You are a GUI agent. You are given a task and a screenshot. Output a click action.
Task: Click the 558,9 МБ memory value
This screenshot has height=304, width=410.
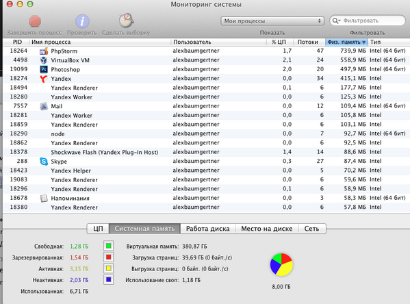point(353,60)
